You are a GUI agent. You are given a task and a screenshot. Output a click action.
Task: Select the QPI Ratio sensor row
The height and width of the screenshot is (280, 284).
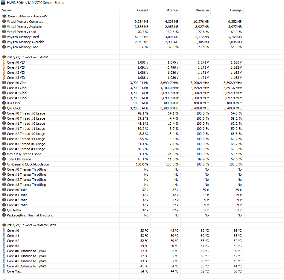point(14,210)
